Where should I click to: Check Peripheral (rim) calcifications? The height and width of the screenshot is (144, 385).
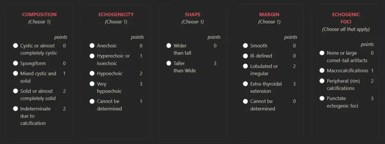coord(322,81)
